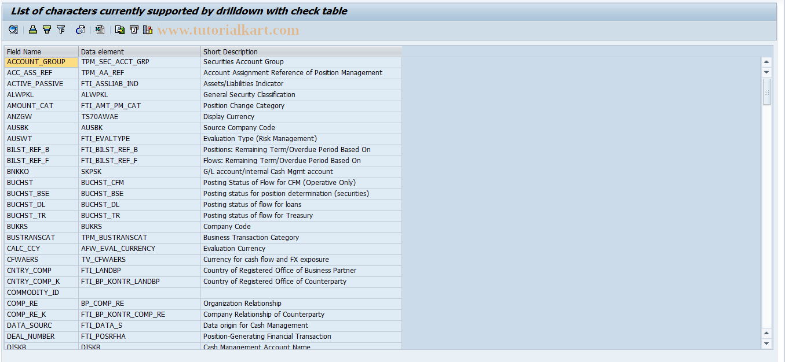The width and height of the screenshot is (785, 362).
Task: Click the BUSTRANSCAT field name
Action: click(x=31, y=238)
